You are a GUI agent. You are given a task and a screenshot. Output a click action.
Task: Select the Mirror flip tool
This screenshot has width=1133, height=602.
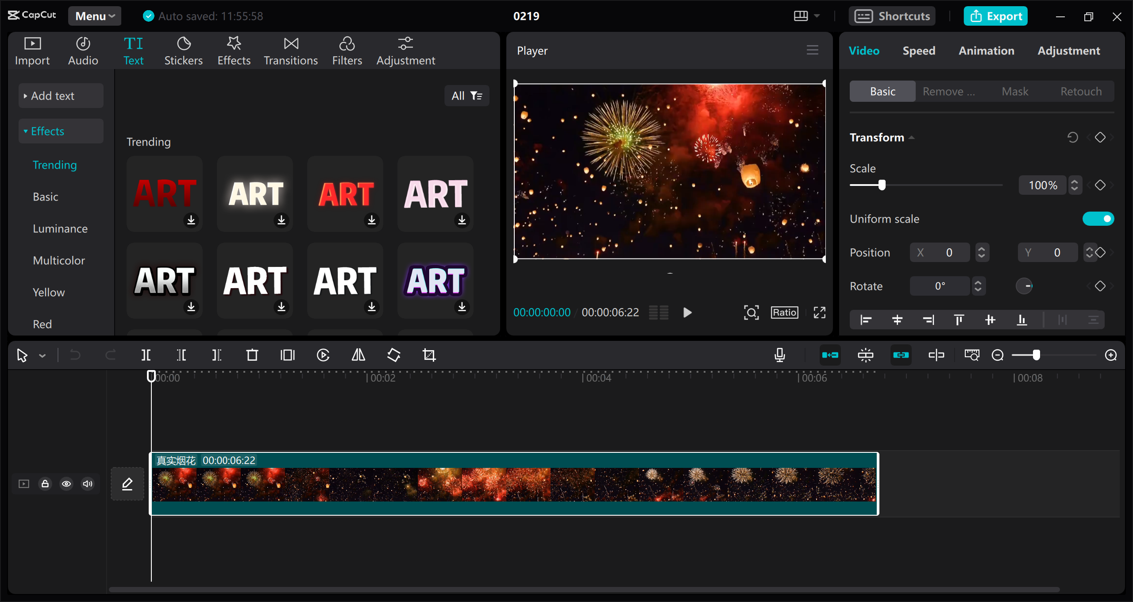pyautogui.click(x=358, y=355)
